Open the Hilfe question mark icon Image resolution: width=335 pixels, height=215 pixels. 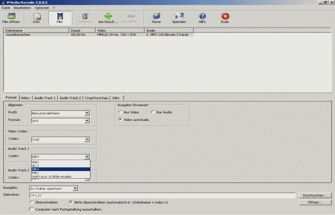[202, 16]
